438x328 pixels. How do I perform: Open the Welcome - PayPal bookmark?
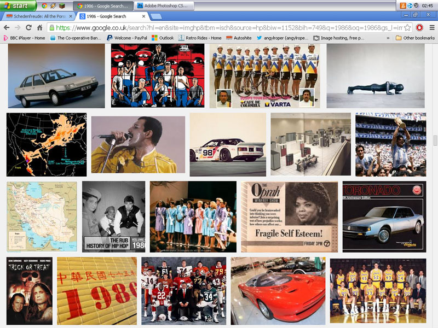pyautogui.click(x=127, y=38)
